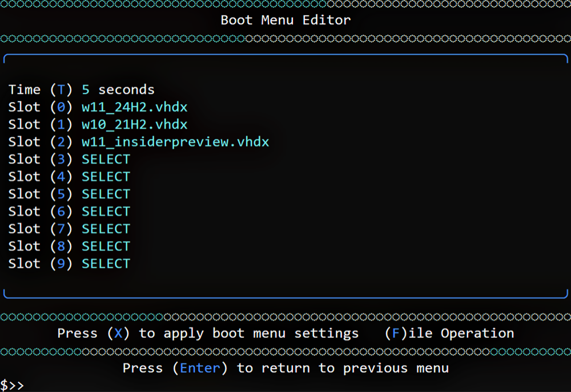Click SELECT next to Slot (8)
The width and height of the screenshot is (571, 392).
pyautogui.click(x=106, y=246)
